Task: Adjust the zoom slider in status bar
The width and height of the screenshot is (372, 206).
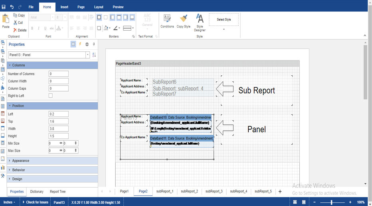Action: [x=331, y=202]
